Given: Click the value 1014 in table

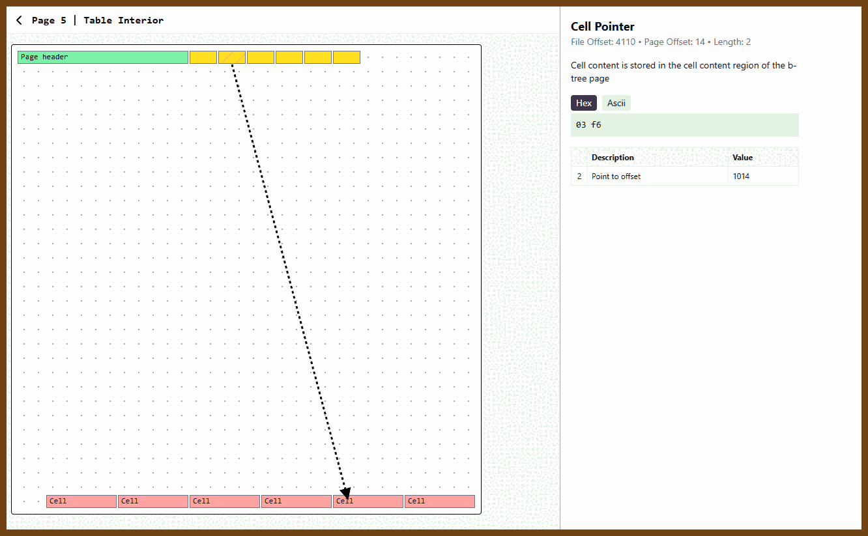Looking at the screenshot, I should coord(741,176).
